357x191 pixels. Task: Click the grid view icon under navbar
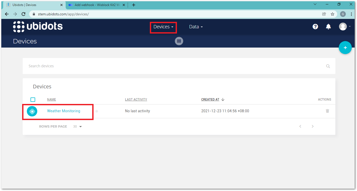point(179,41)
